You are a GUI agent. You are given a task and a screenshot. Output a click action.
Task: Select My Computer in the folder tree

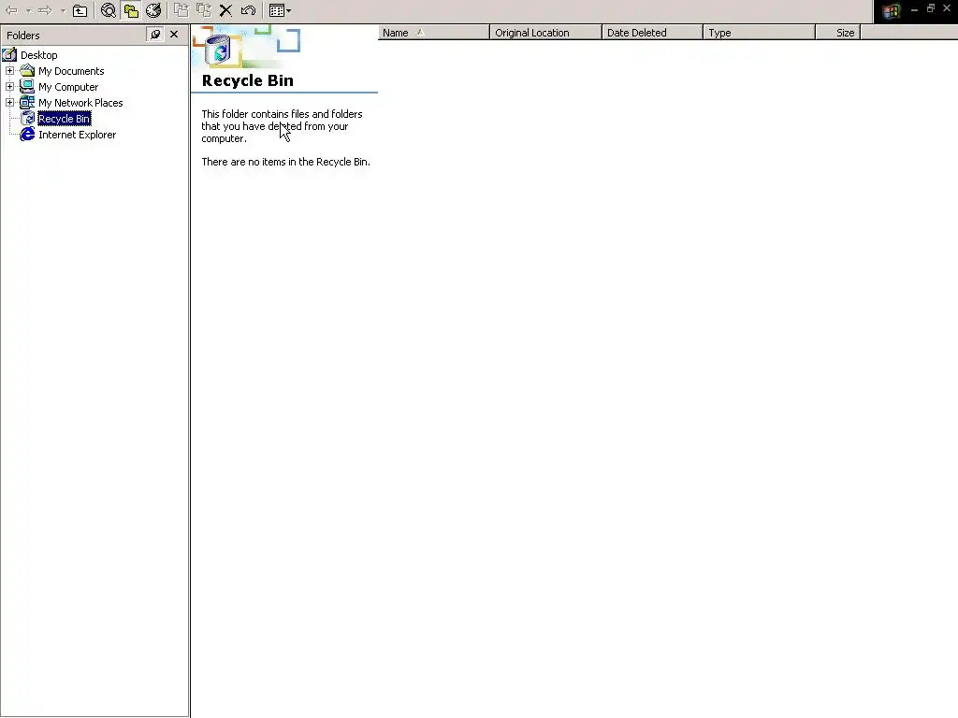(67, 87)
